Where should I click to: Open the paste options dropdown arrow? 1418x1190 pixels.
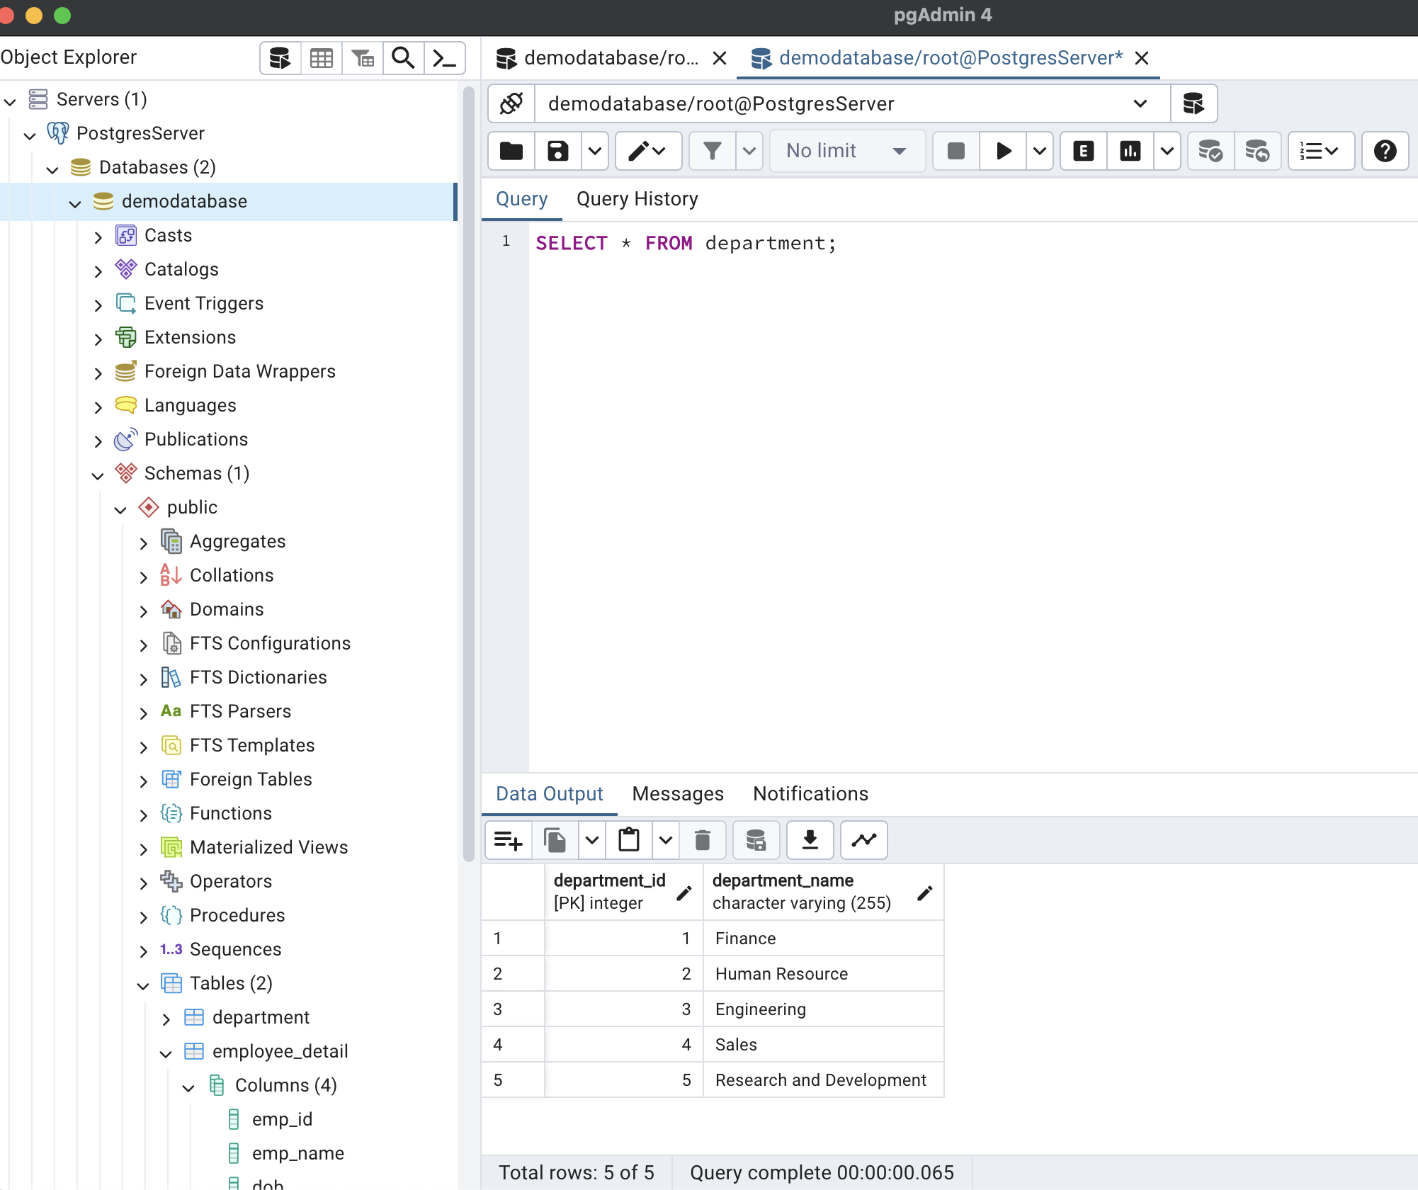[666, 841]
